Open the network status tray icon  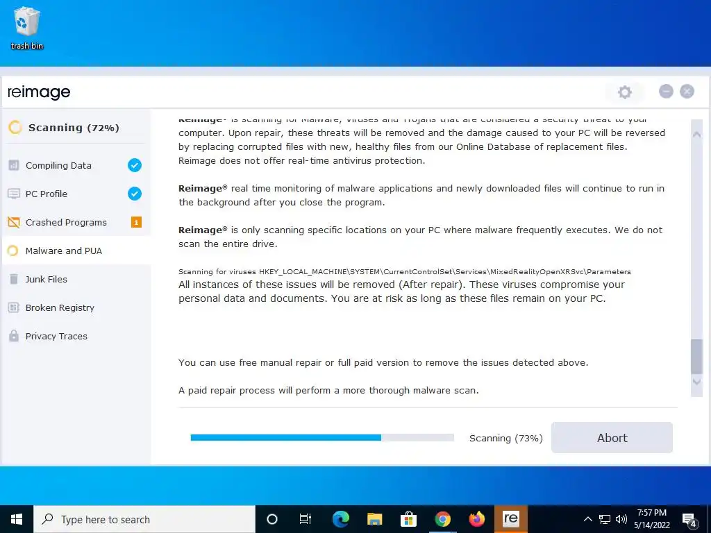(x=605, y=519)
